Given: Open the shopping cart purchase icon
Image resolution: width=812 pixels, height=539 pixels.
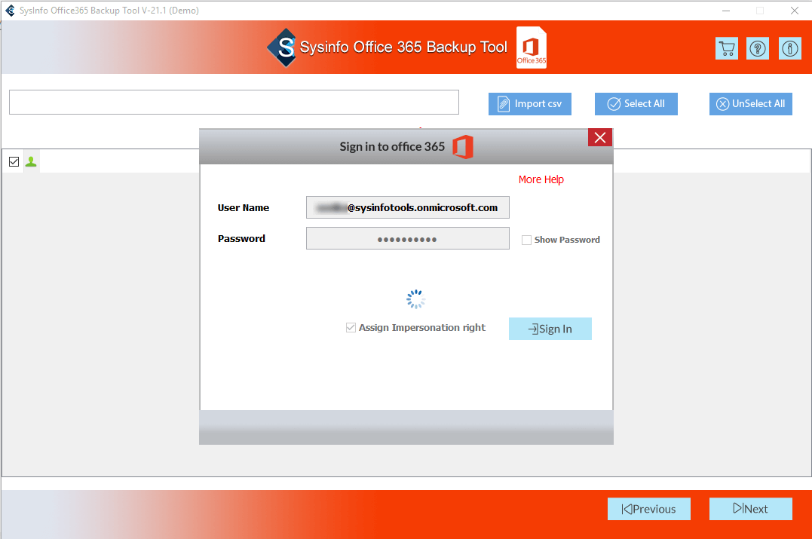Looking at the screenshot, I should [727, 49].
